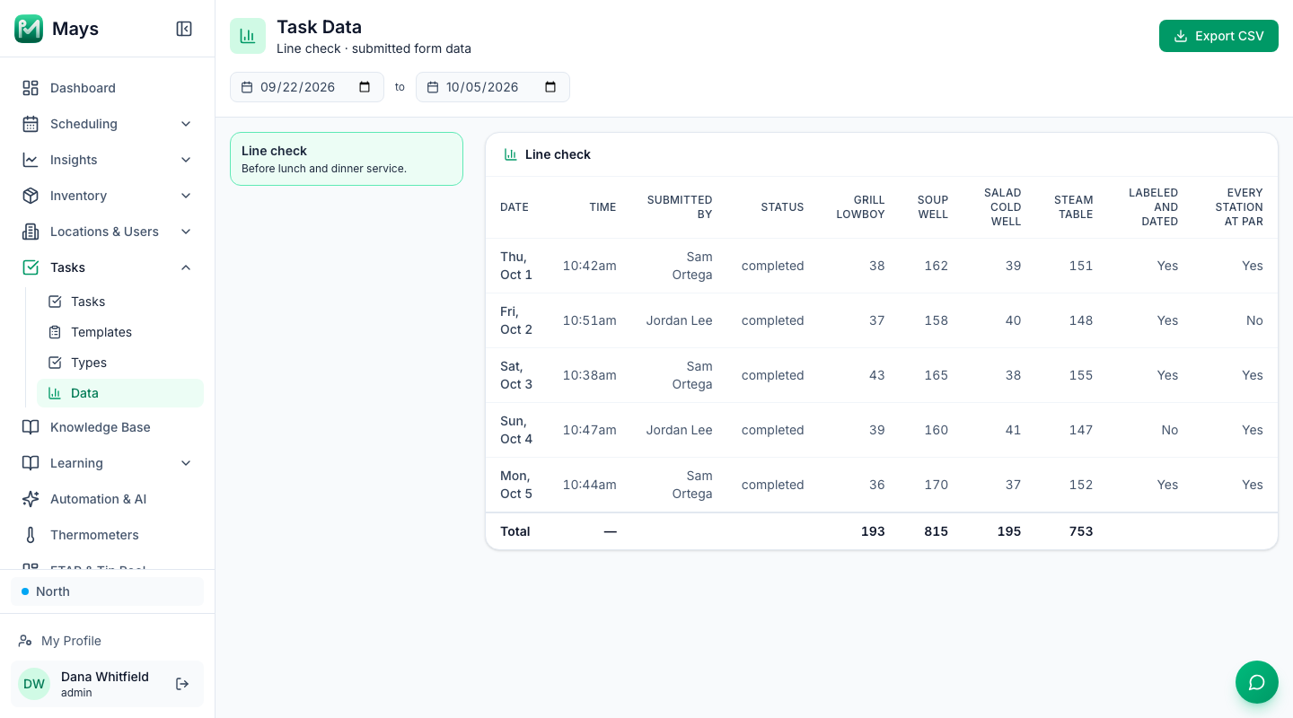Click the Thu, Oct 1 date cell
The image size is (1293, 718).
516,266
